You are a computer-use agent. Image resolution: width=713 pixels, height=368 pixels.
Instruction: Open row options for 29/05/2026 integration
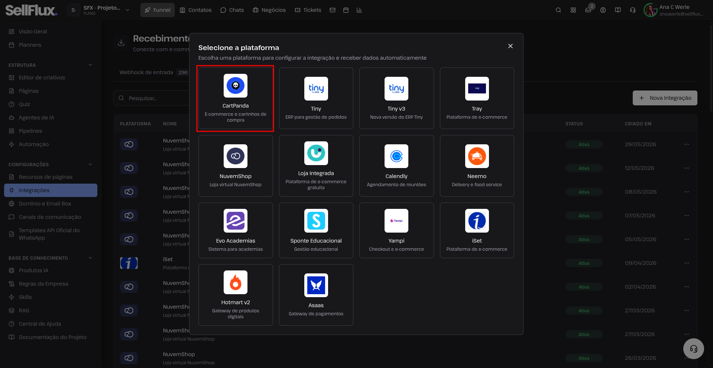[x=687, y=144]
